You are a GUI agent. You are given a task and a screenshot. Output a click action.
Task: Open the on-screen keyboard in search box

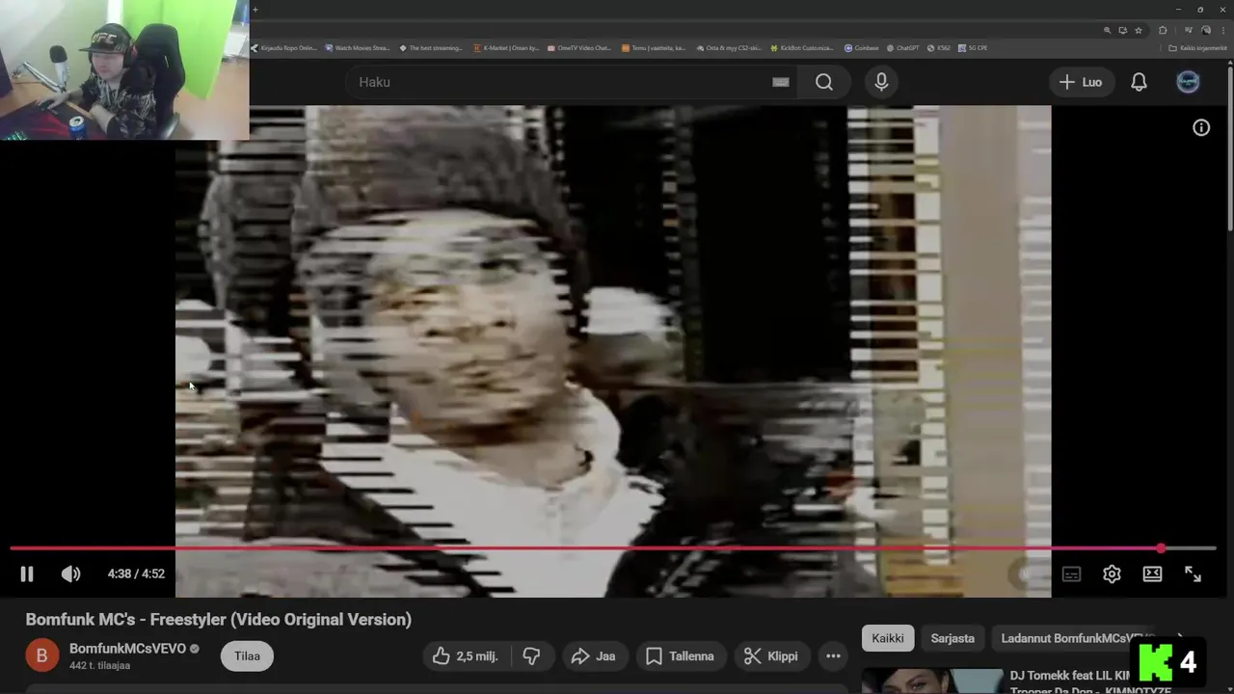[x=781, y=82]
